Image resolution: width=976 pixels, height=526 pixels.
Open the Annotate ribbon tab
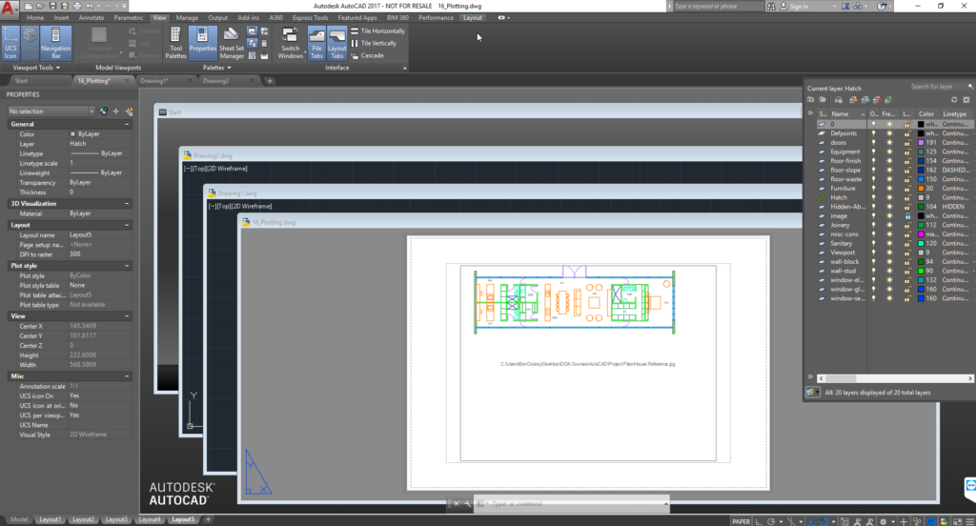[91, 17]
